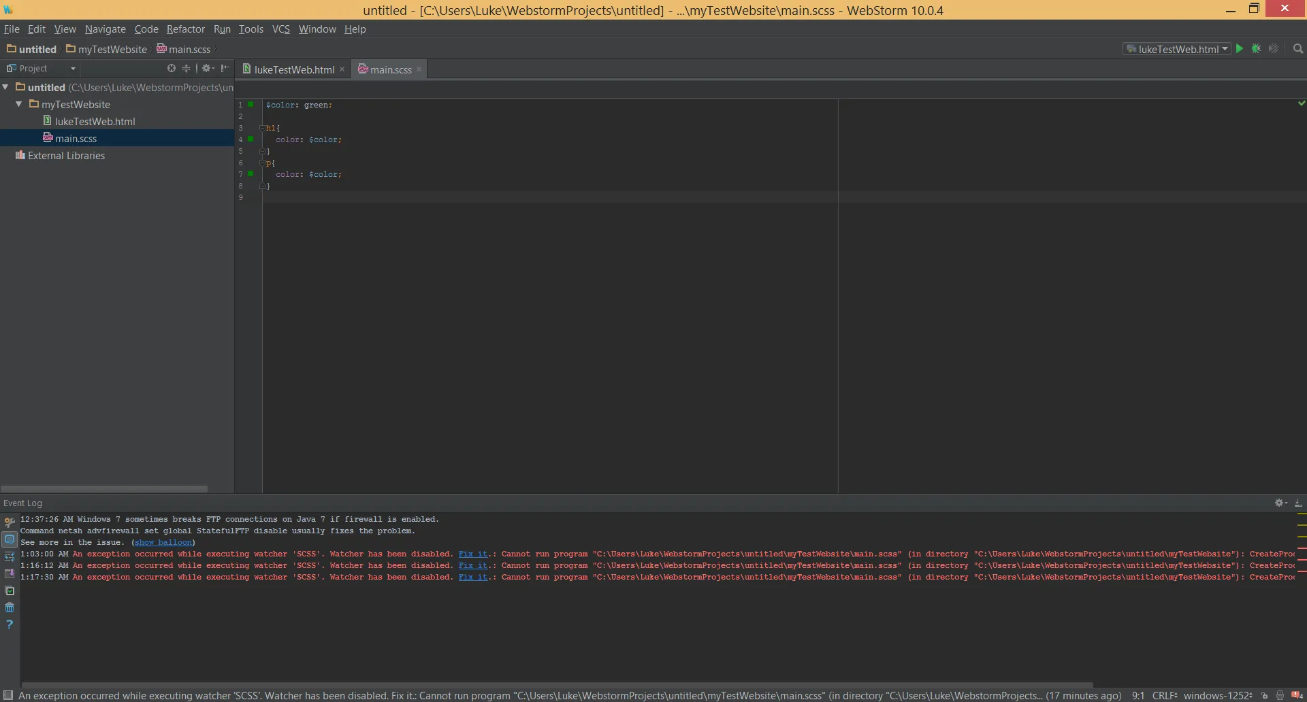Click the Event Log horizontal scrollbar
Image resolution: width=1307 pixels, height=702 pixels.
click(x=558, y=685)
